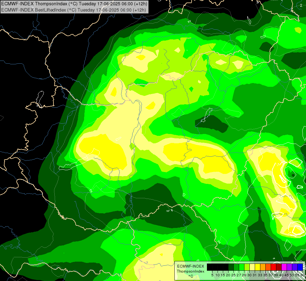Click the legend scale value "45"

click(x=287, y=275)
